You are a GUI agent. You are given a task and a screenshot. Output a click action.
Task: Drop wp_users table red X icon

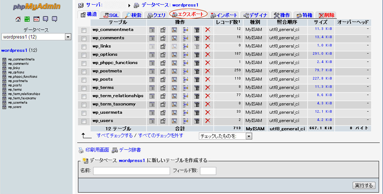point(208,121)
